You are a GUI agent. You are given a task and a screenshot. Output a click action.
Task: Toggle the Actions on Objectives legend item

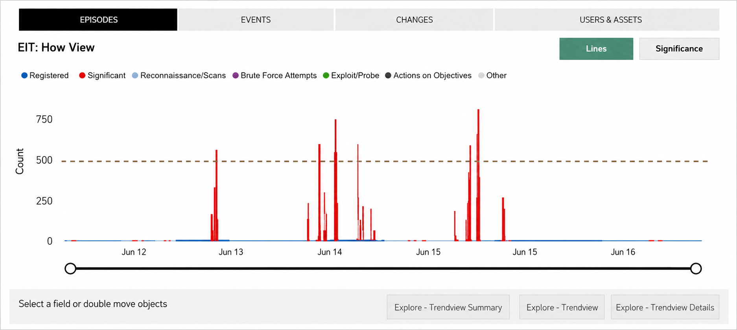coord(428,76)
